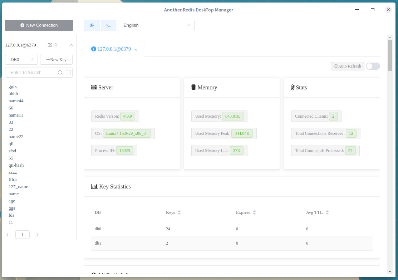Viewport: 398px width, 280px height.
Task: Open key 33
Action: [11, 122]
